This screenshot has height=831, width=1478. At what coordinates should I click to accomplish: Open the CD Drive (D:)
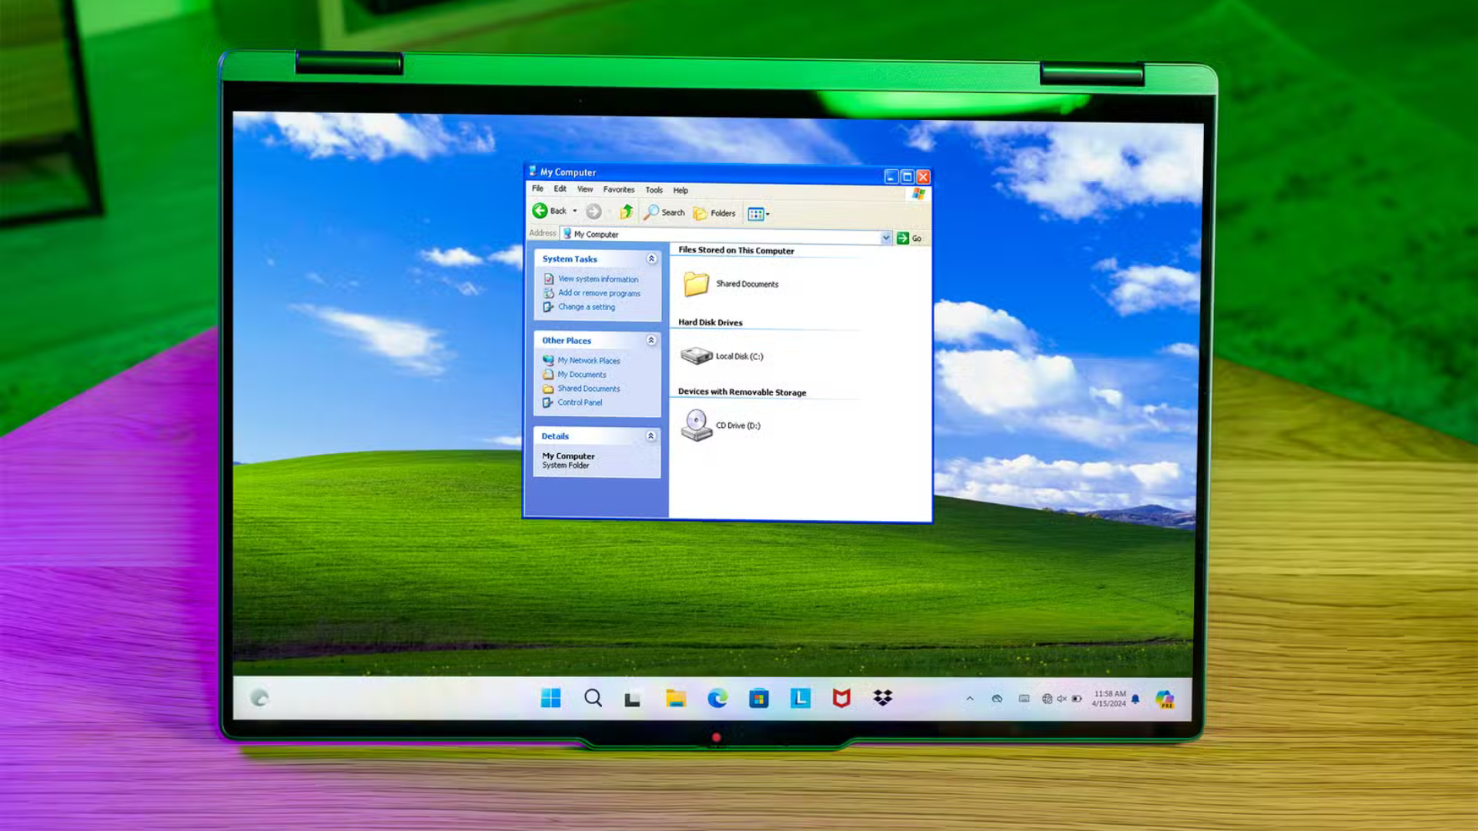click(737, 425)
